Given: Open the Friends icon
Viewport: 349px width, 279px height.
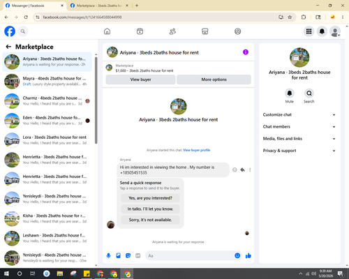Looking at the screenshot, I should click(x=172, y=31).
